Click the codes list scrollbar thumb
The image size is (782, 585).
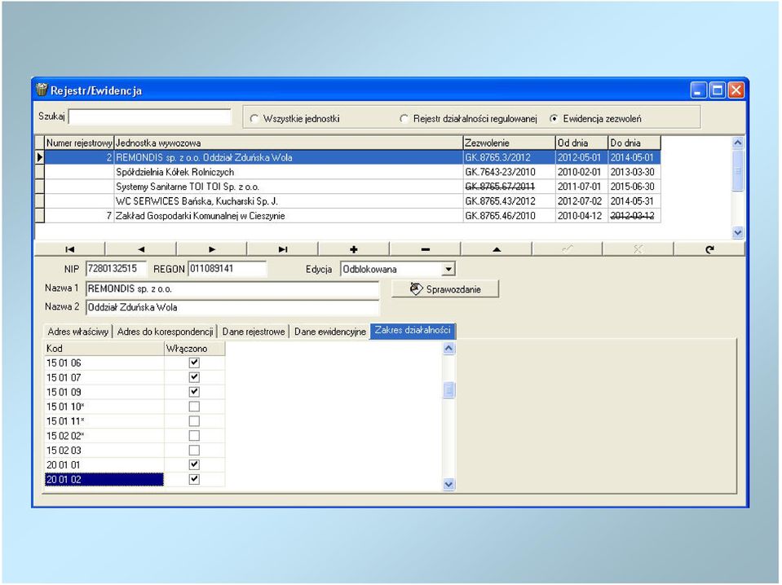click(448, 390)
